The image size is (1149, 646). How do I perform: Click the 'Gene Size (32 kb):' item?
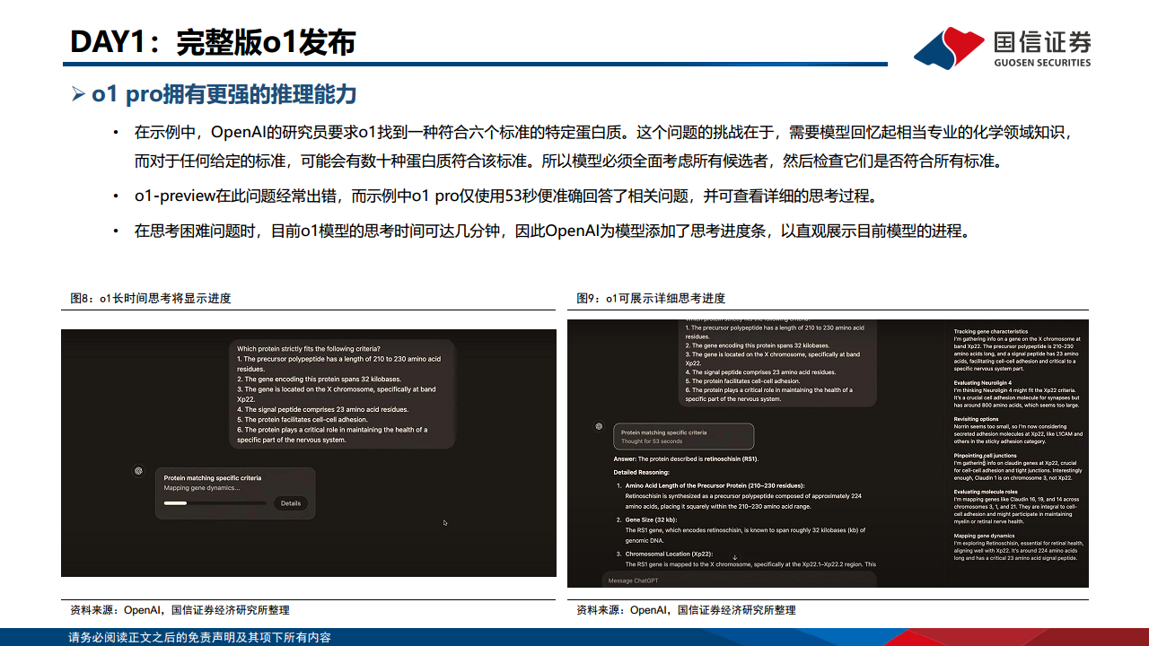click(652, 519)
